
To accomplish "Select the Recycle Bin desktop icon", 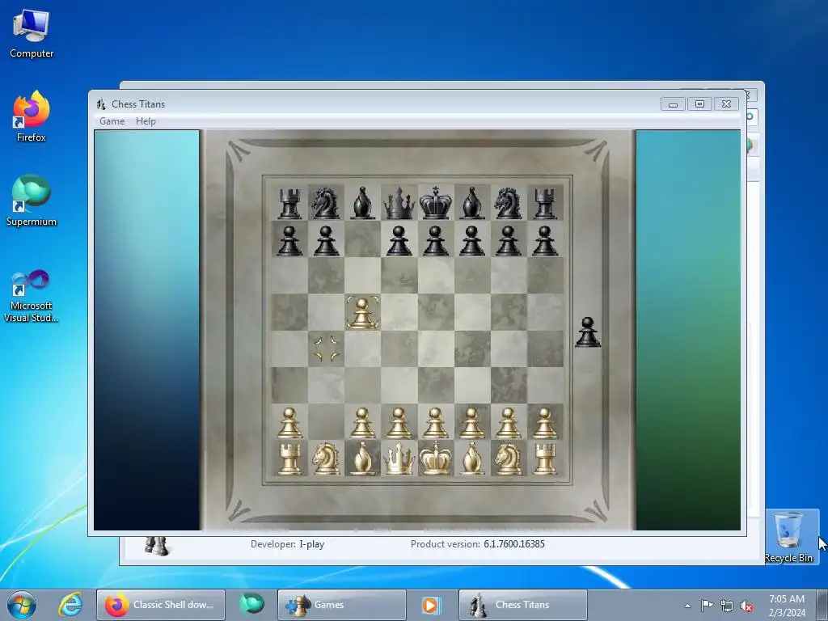I will [788, 537].
